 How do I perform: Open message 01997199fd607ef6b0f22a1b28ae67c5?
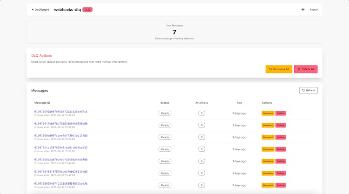coord(61,112)
